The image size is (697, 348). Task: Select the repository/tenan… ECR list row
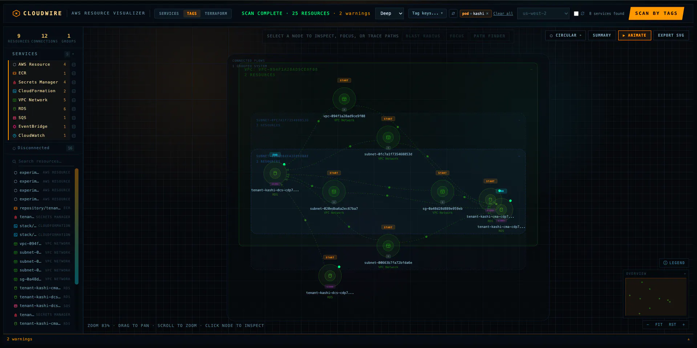coord(42,208)
